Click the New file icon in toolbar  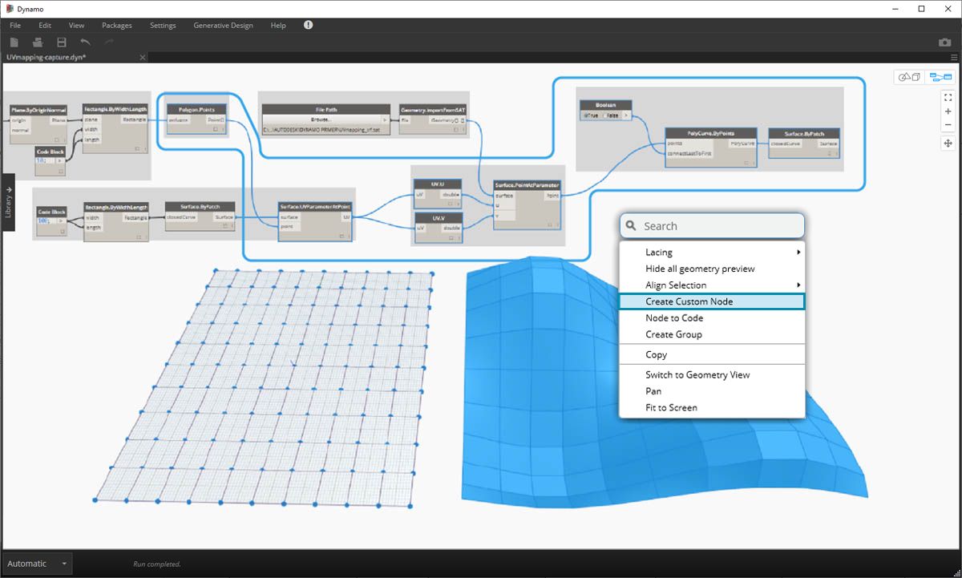coord(14,42)
